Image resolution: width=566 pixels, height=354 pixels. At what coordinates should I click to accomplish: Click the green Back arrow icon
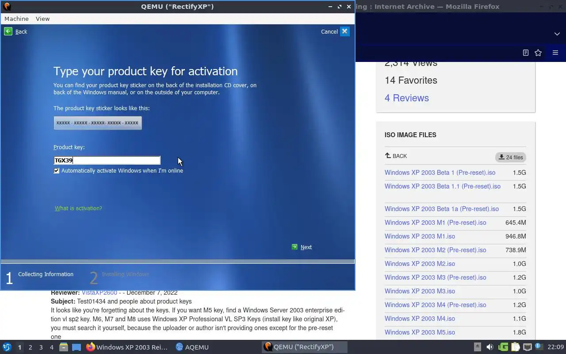coord(8,31)
